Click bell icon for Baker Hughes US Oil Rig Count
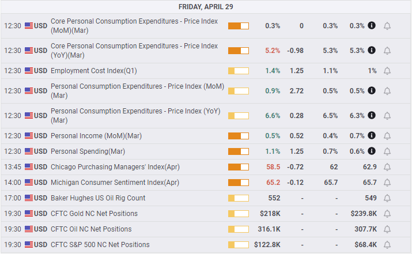The image size is (412, 254). (x=387, y=198)
